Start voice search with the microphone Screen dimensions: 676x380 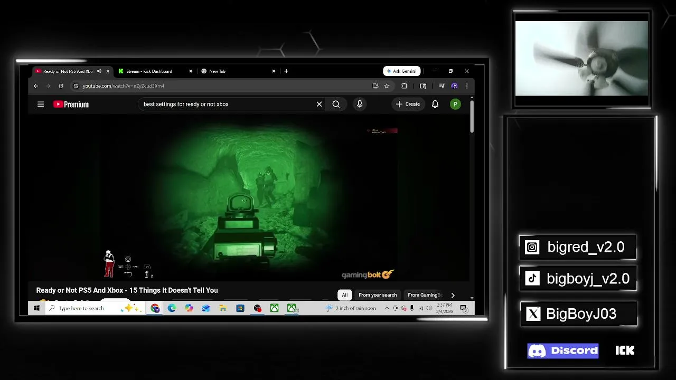(360, 104)
